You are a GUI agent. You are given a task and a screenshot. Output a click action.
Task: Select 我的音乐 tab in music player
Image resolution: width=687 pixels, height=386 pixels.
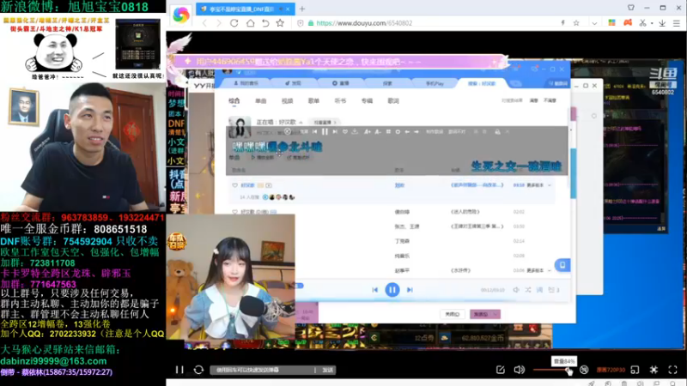point(246,83)
